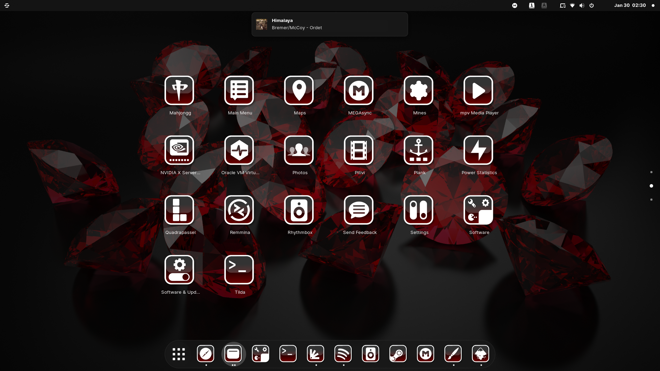Open NVIDIA X Server settings app
This screenshot has height=371, width=660.
click(x=179, y=150)
